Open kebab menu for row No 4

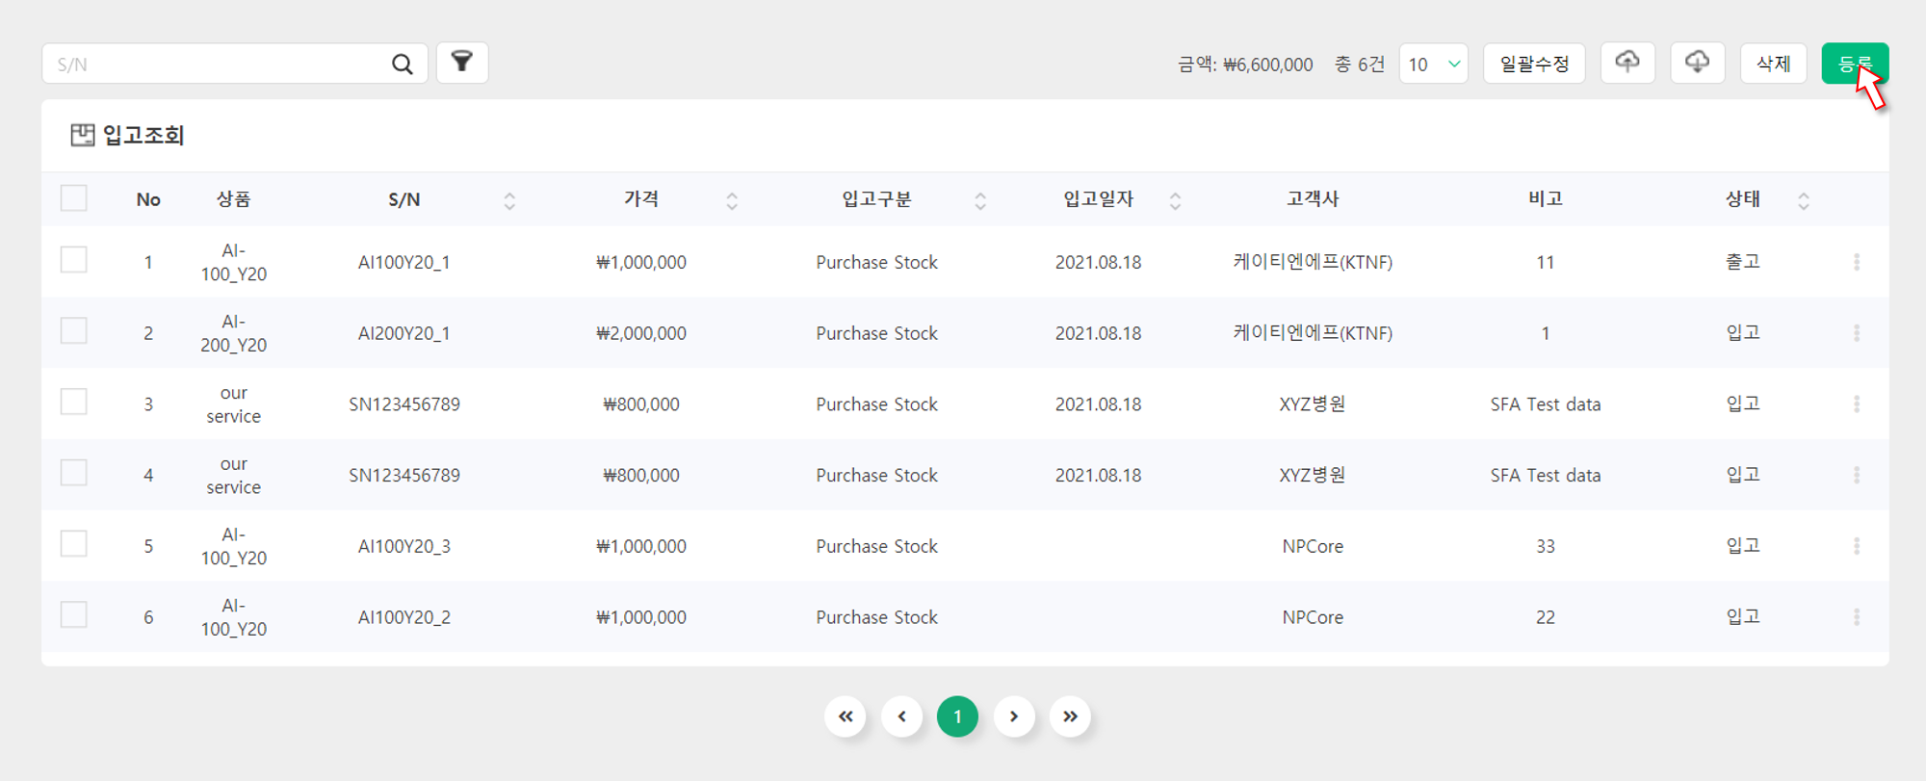click(1857, 475)
